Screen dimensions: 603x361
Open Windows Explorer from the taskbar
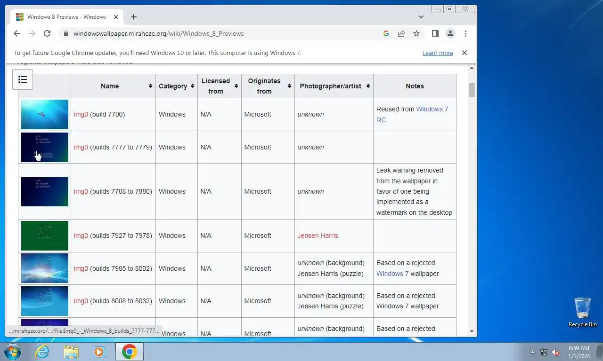(x=71, y=352)
